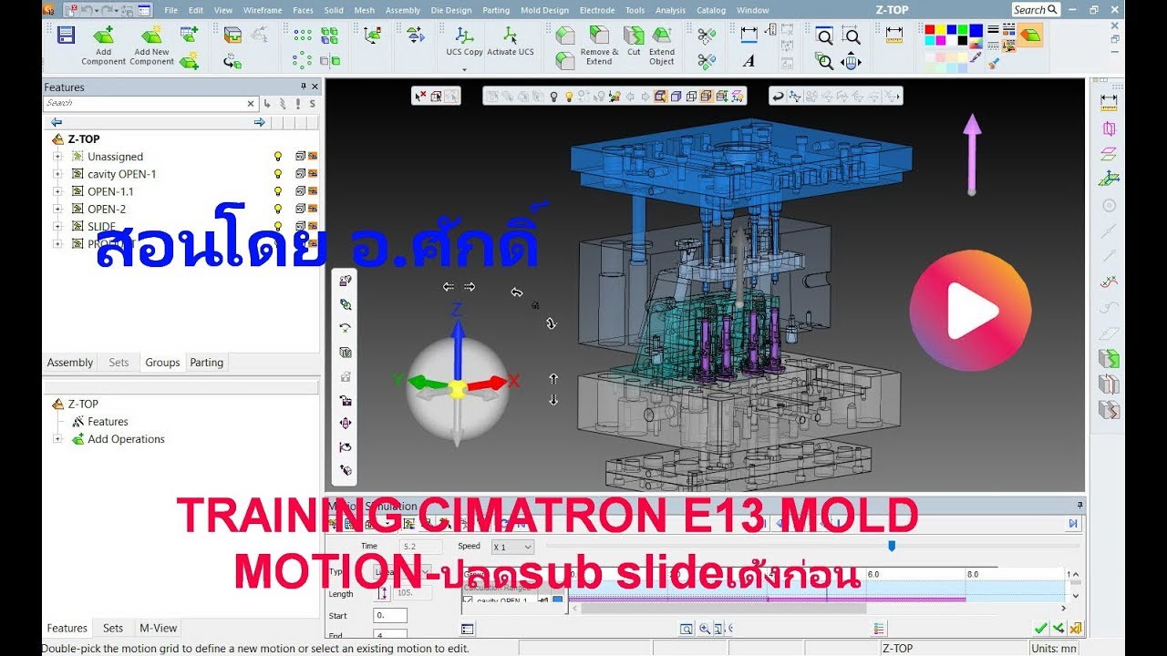Click the top-right Search box
The image size is (1167, 656).
point(1035,10)
